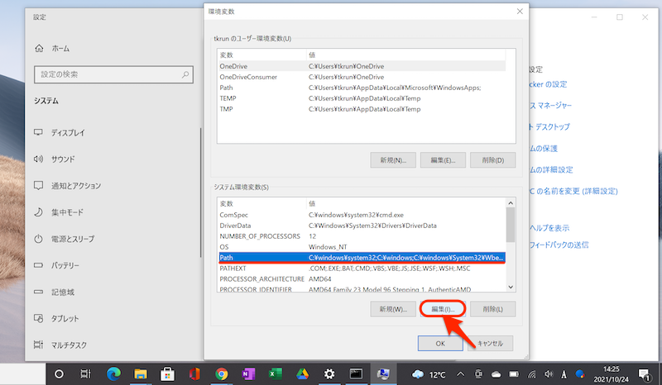The height and width of the screenshot is (385, 662).
Task: Launch Google Chrome from taskbar
Action: (x=221, y=374)
